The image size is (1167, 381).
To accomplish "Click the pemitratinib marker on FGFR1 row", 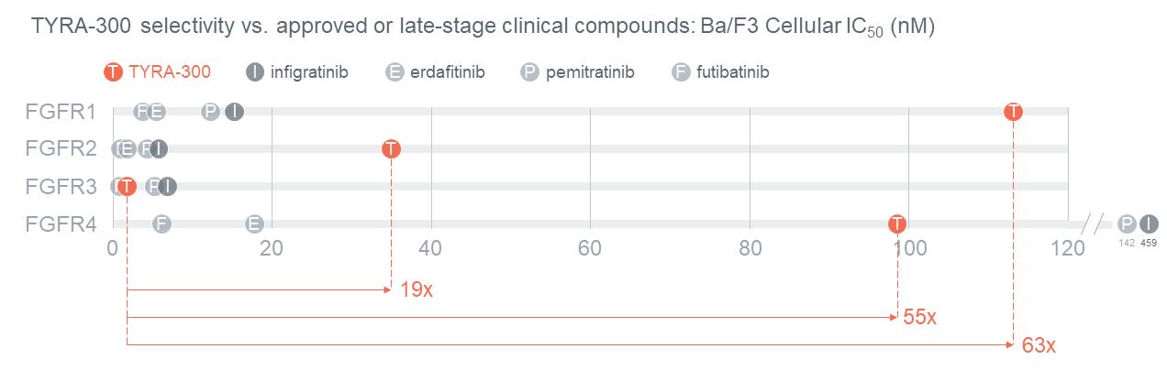I will (210, 112).
